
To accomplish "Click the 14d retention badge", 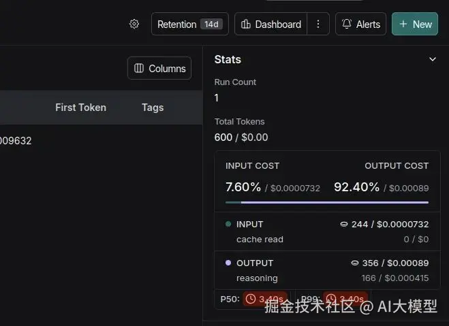I will click(211, 25).
